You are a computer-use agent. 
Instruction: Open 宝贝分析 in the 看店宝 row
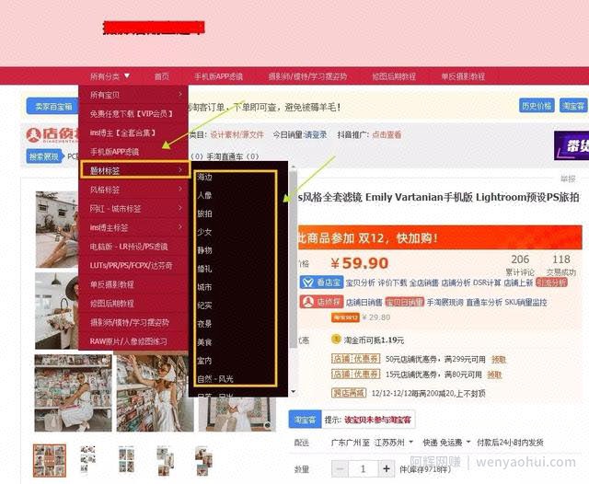[x=360, y=282]
